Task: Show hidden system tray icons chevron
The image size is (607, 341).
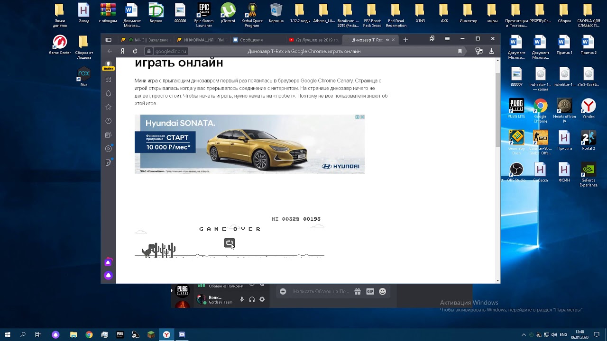Action: (524, 335)
